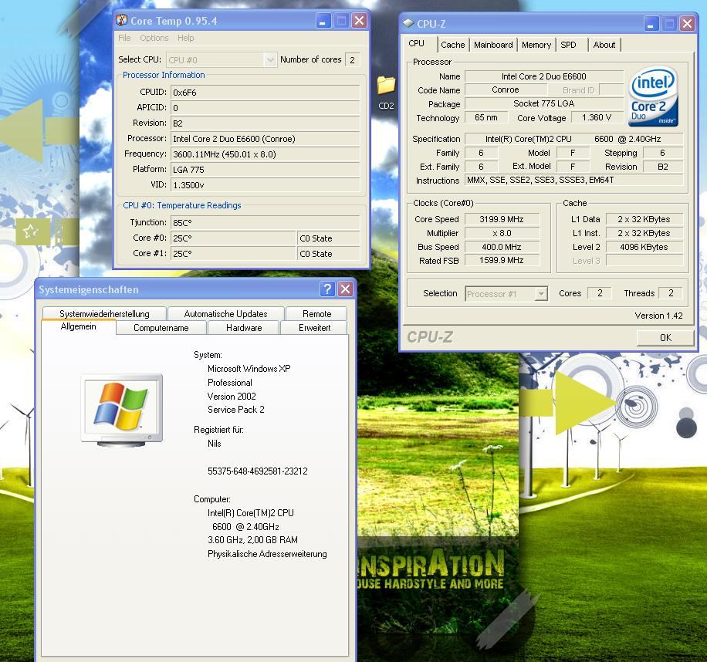Click the Instructions field in CPU-Z

tap(573, 180)
